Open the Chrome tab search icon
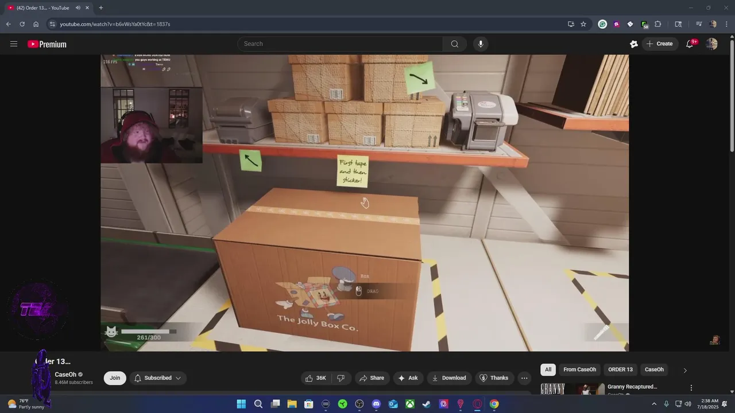Image resolution: width=735 pixels, height=413 pixels. [x=678, y=24]
